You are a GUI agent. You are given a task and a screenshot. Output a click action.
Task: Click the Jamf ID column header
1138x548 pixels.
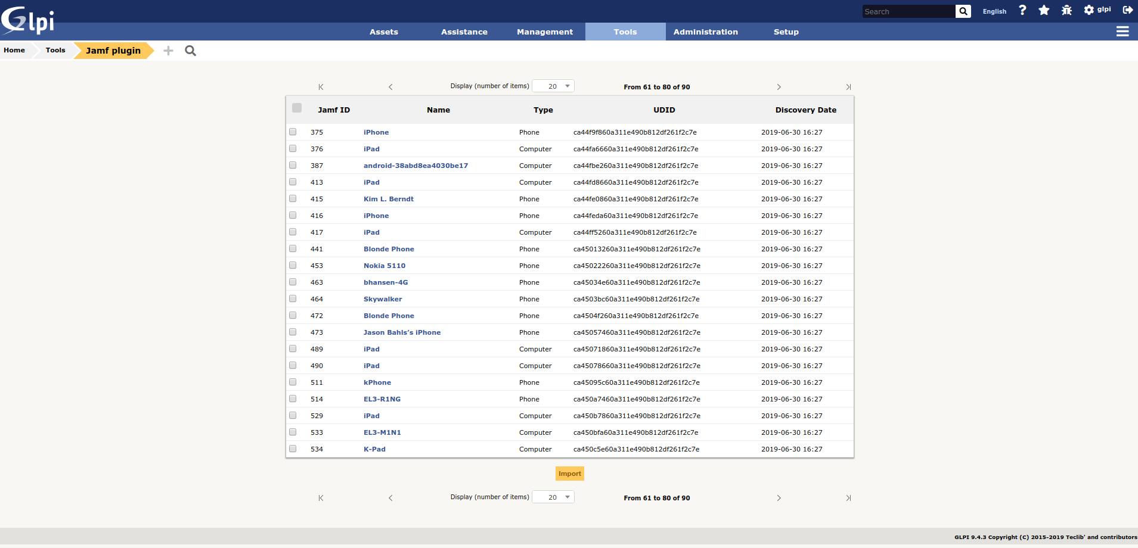[x=334, y=110]
